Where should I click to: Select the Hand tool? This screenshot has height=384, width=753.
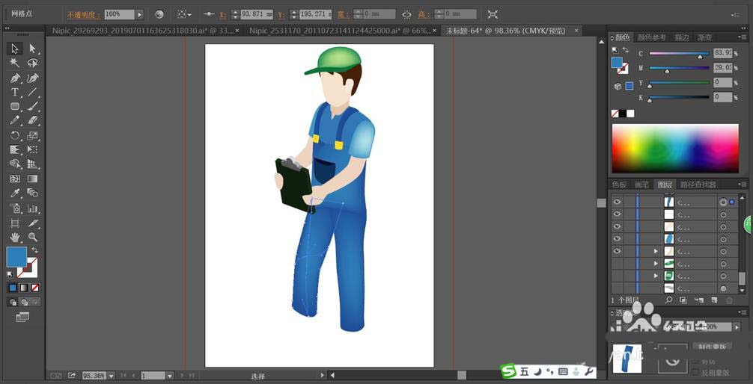[15, 237]
